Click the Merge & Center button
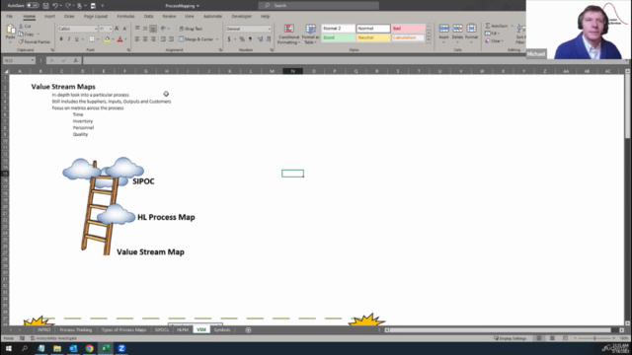The height and width of the screenshot is (355, 632). point(196,39)
